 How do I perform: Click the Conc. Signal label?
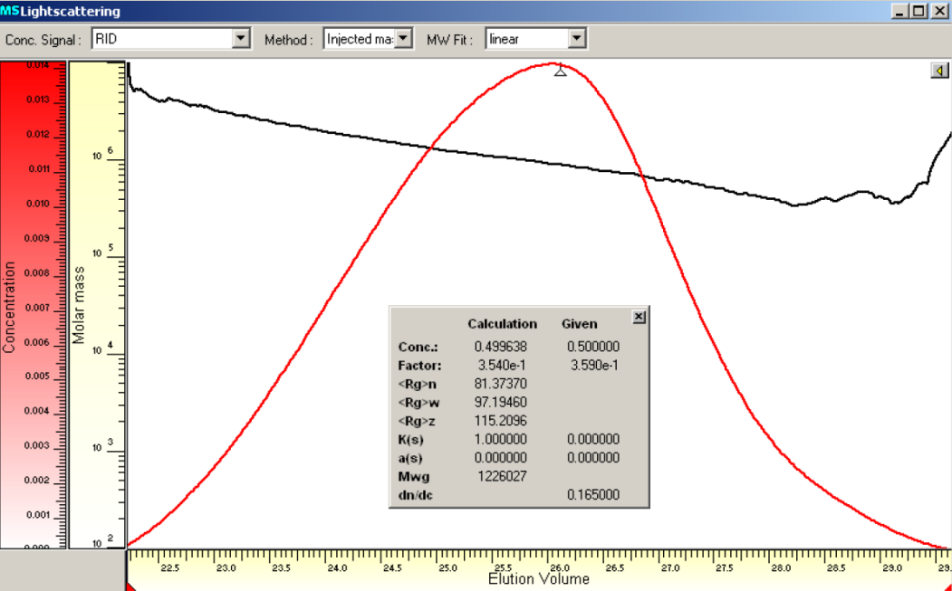43,40
